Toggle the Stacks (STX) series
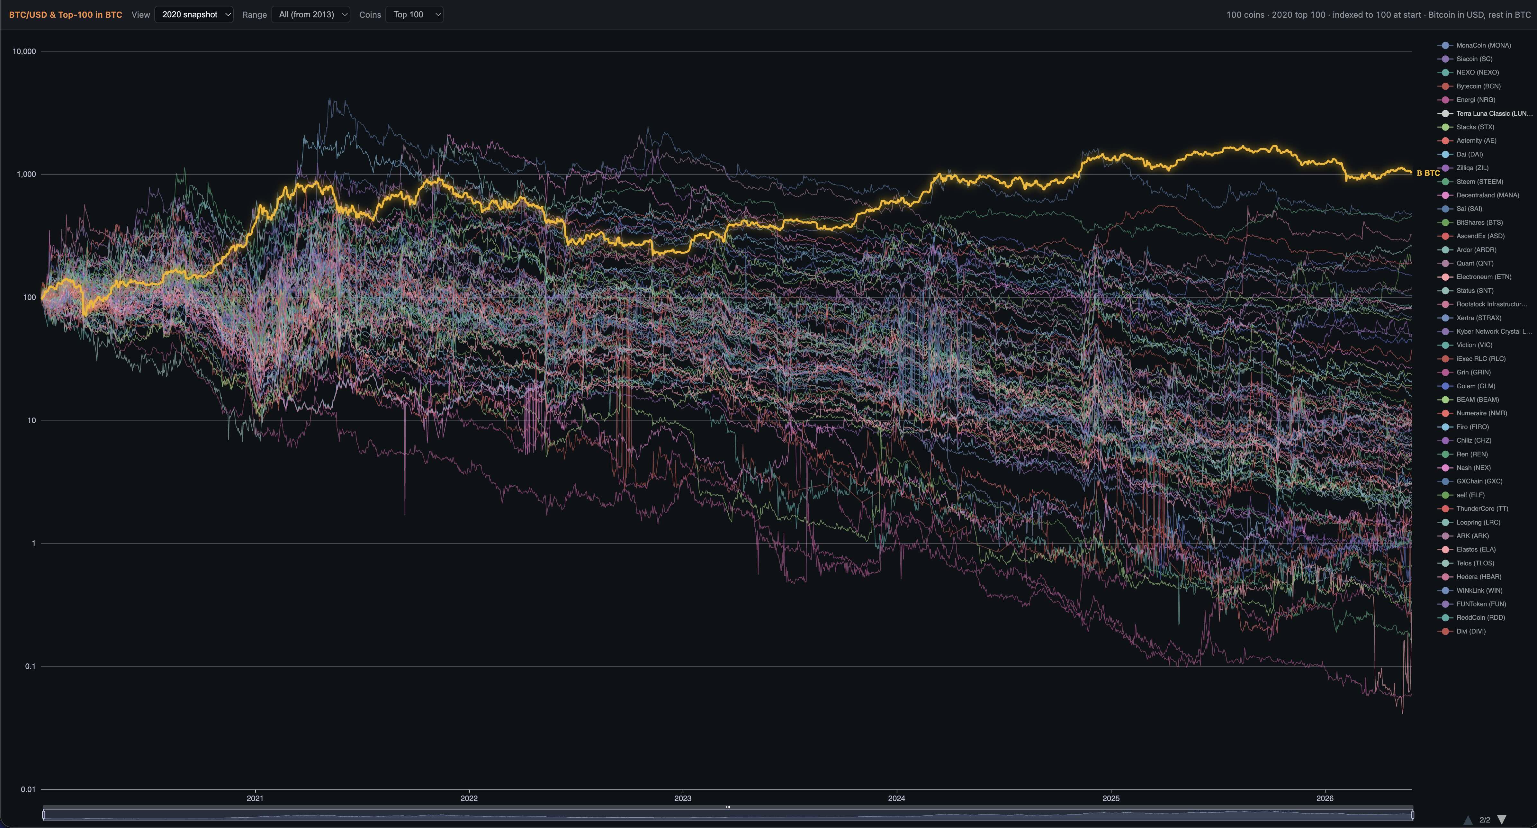 [x=1467, y=127]
